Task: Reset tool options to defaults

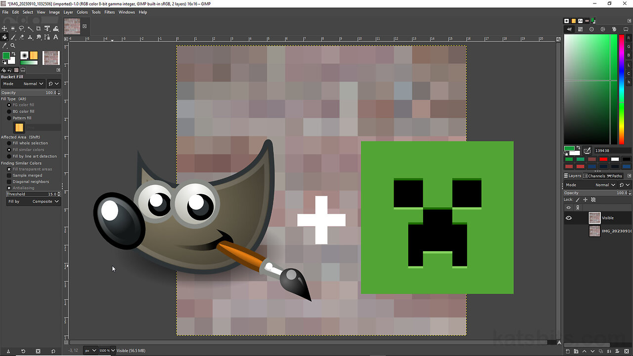Action: 53,351
